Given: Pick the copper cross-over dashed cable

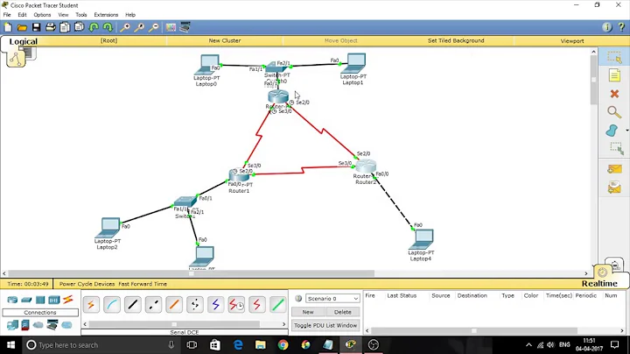Looking at the screenshot, I should click(x=153, y=305).
